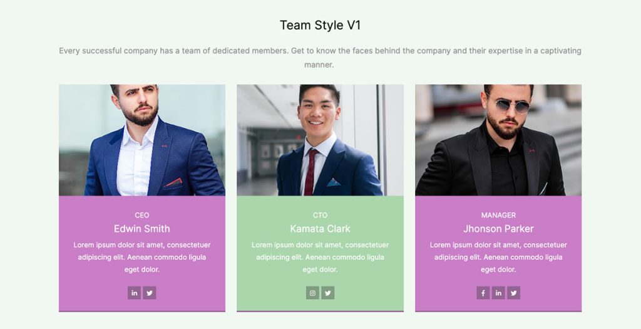Screen dimensions: 641x329
Task: Click Kamata Clark's profile photo
Action: [x=320, y=140]
